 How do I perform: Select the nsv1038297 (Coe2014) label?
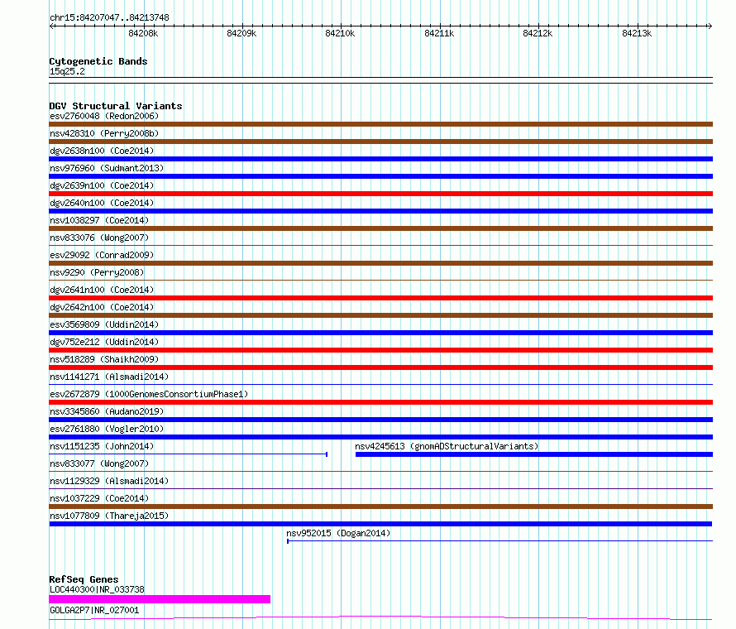pyautogui.click(x=99, y=220)
